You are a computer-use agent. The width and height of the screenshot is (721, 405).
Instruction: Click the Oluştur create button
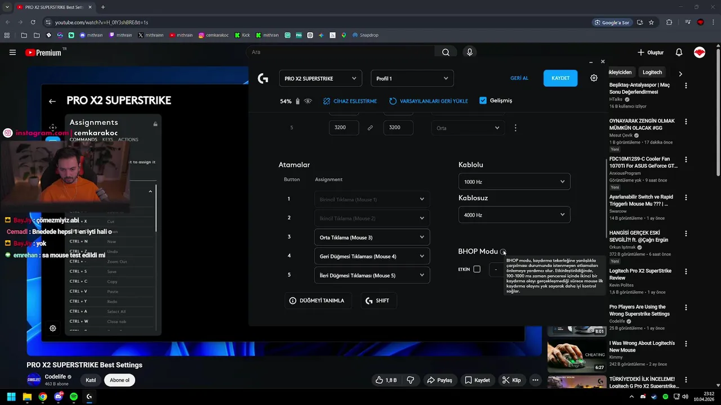(x=651, y=52)
